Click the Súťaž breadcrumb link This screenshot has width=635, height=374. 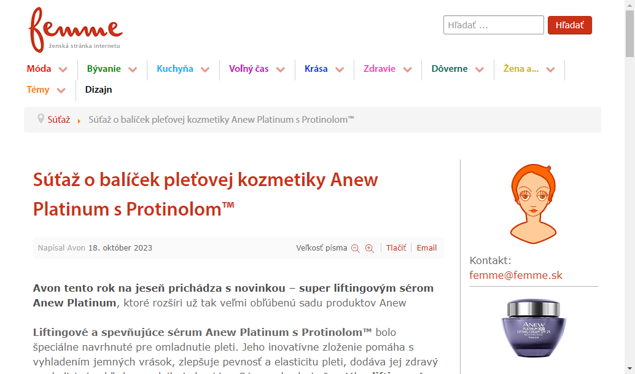(59, 119)
